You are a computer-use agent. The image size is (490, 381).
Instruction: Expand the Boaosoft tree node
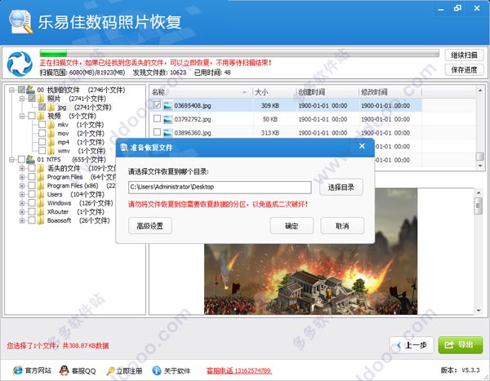click(22, 220)
